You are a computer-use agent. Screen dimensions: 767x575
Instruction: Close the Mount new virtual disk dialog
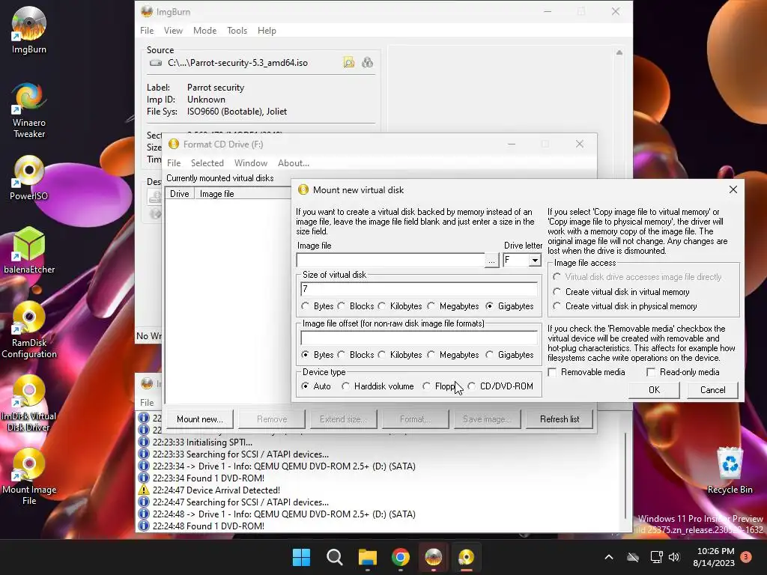click(x=733, y=189)
